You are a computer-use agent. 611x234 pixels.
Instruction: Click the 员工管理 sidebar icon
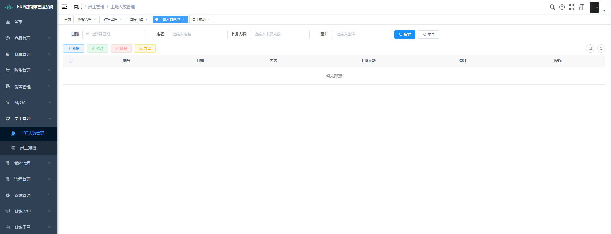8,118
